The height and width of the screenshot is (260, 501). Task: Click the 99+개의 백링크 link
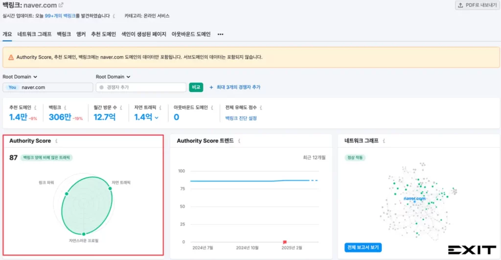60,16
